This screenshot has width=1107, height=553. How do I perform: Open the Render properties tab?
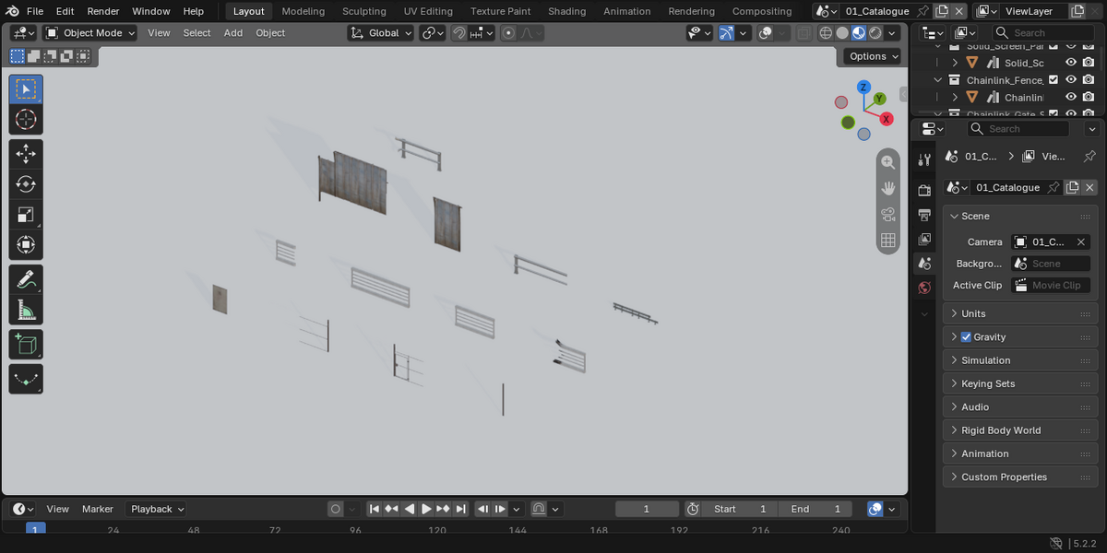pyautogui.click(x=924, y=190)
